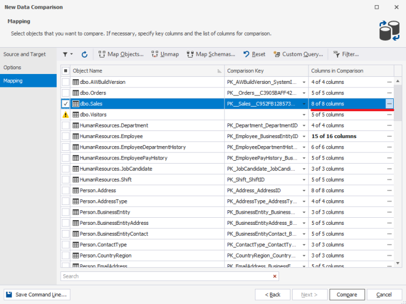
Task: Click the Map Objects toolbar button
Action: (x=121, y=54)
